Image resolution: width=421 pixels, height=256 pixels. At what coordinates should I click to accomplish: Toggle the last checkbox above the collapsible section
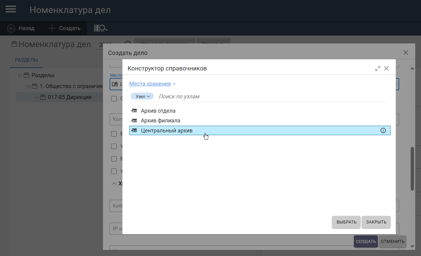click(x=114, y=171)
